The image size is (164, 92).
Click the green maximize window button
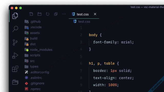20,8
